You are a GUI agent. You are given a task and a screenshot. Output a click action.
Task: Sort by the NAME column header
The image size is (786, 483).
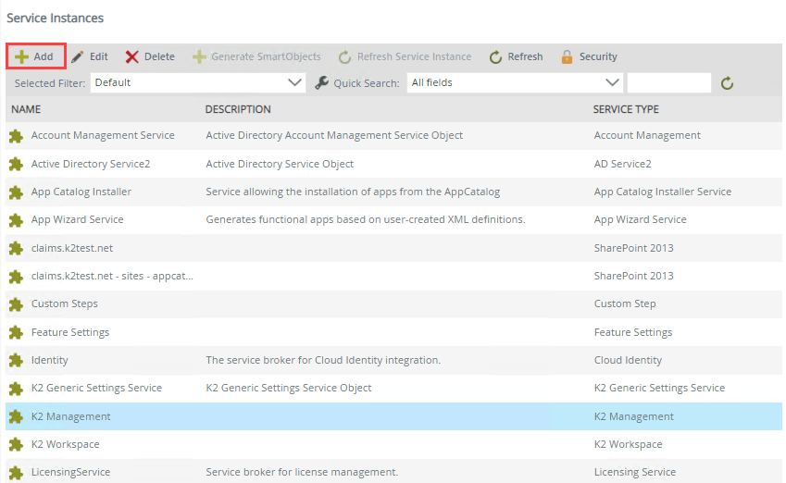pos(26,109)
